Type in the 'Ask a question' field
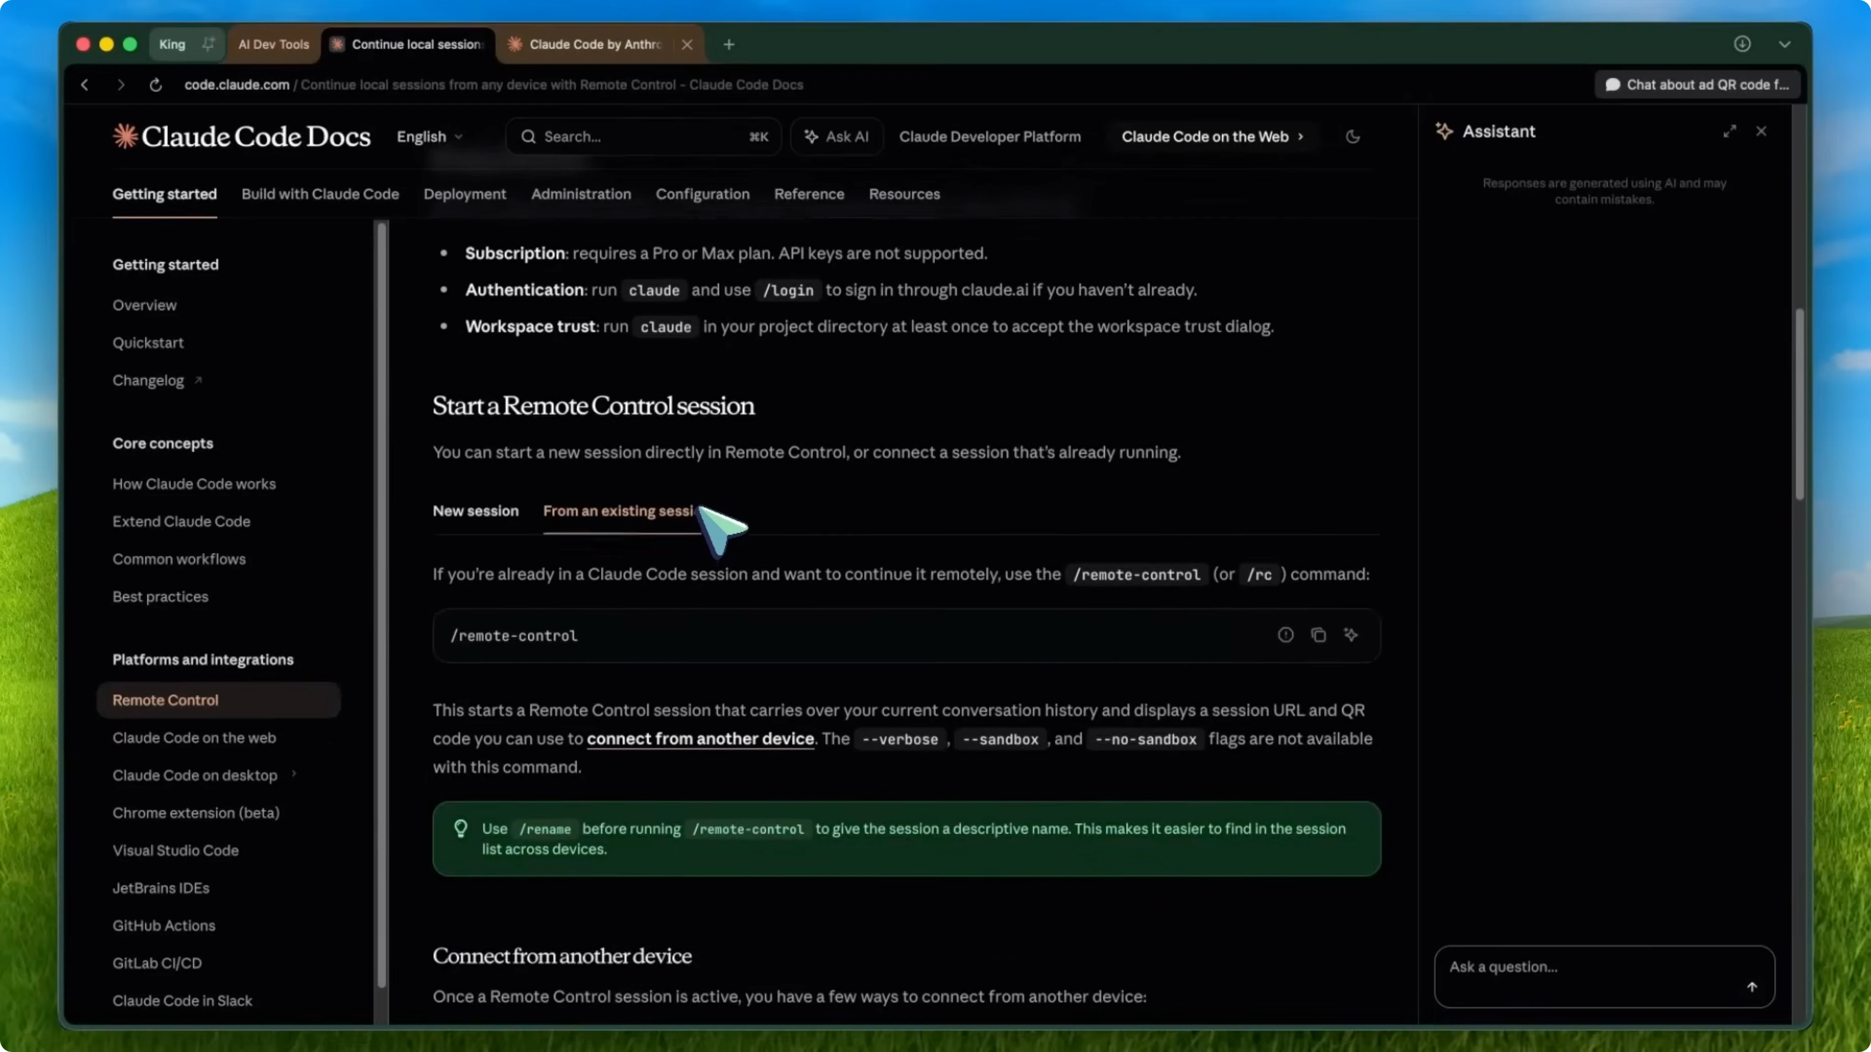 (x=1561, y=967)
